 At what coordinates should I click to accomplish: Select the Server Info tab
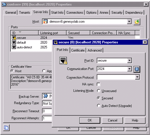(x=41, y=12)
